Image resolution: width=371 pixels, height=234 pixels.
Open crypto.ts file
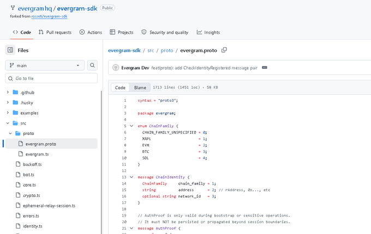click(x=32, y=195)
